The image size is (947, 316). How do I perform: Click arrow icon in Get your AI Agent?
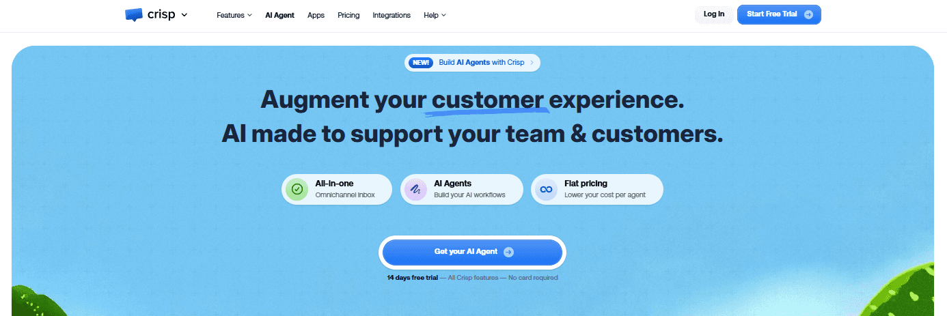[508, 252]
